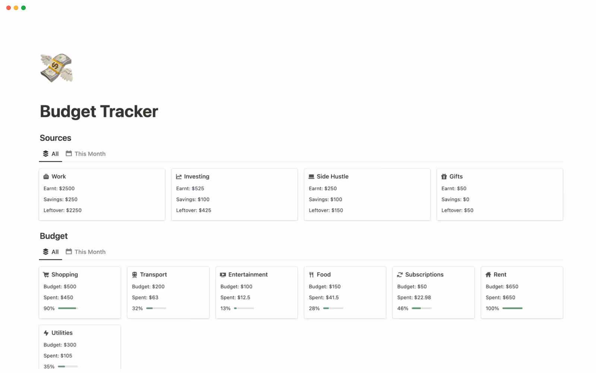Open the All tab in the Budget section

(50, 252)
